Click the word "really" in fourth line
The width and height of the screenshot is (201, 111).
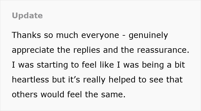click(x=94, y=80)
